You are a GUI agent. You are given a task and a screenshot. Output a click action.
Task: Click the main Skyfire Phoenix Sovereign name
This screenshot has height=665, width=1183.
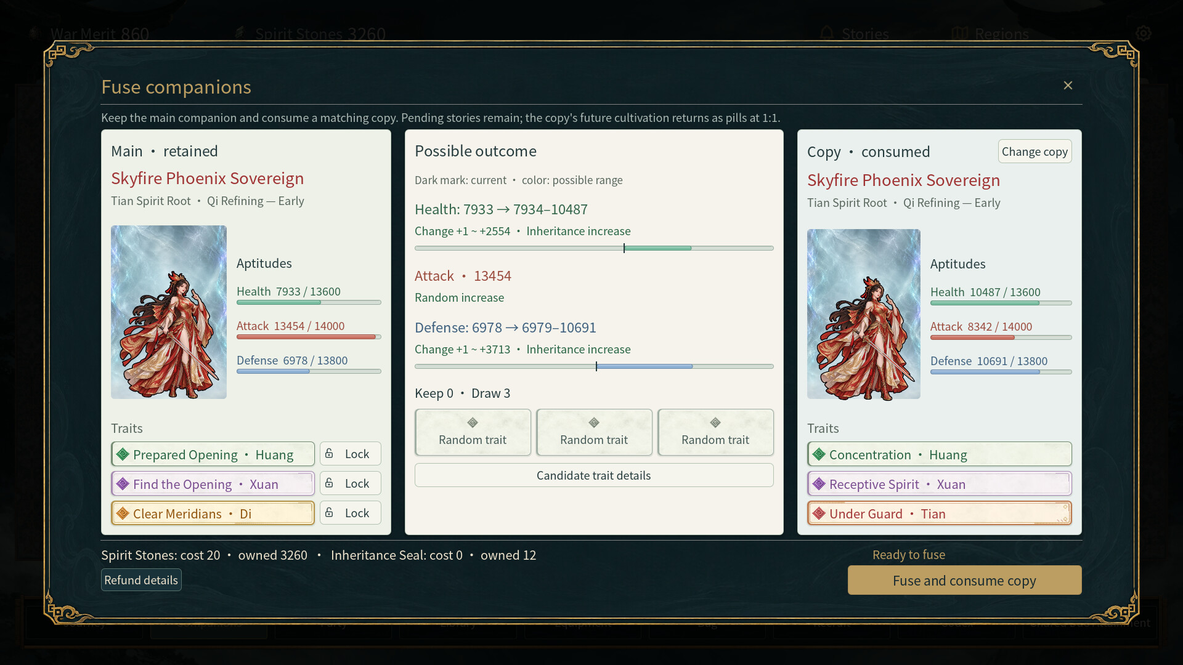pyautogui.click(x=208, y=179)
